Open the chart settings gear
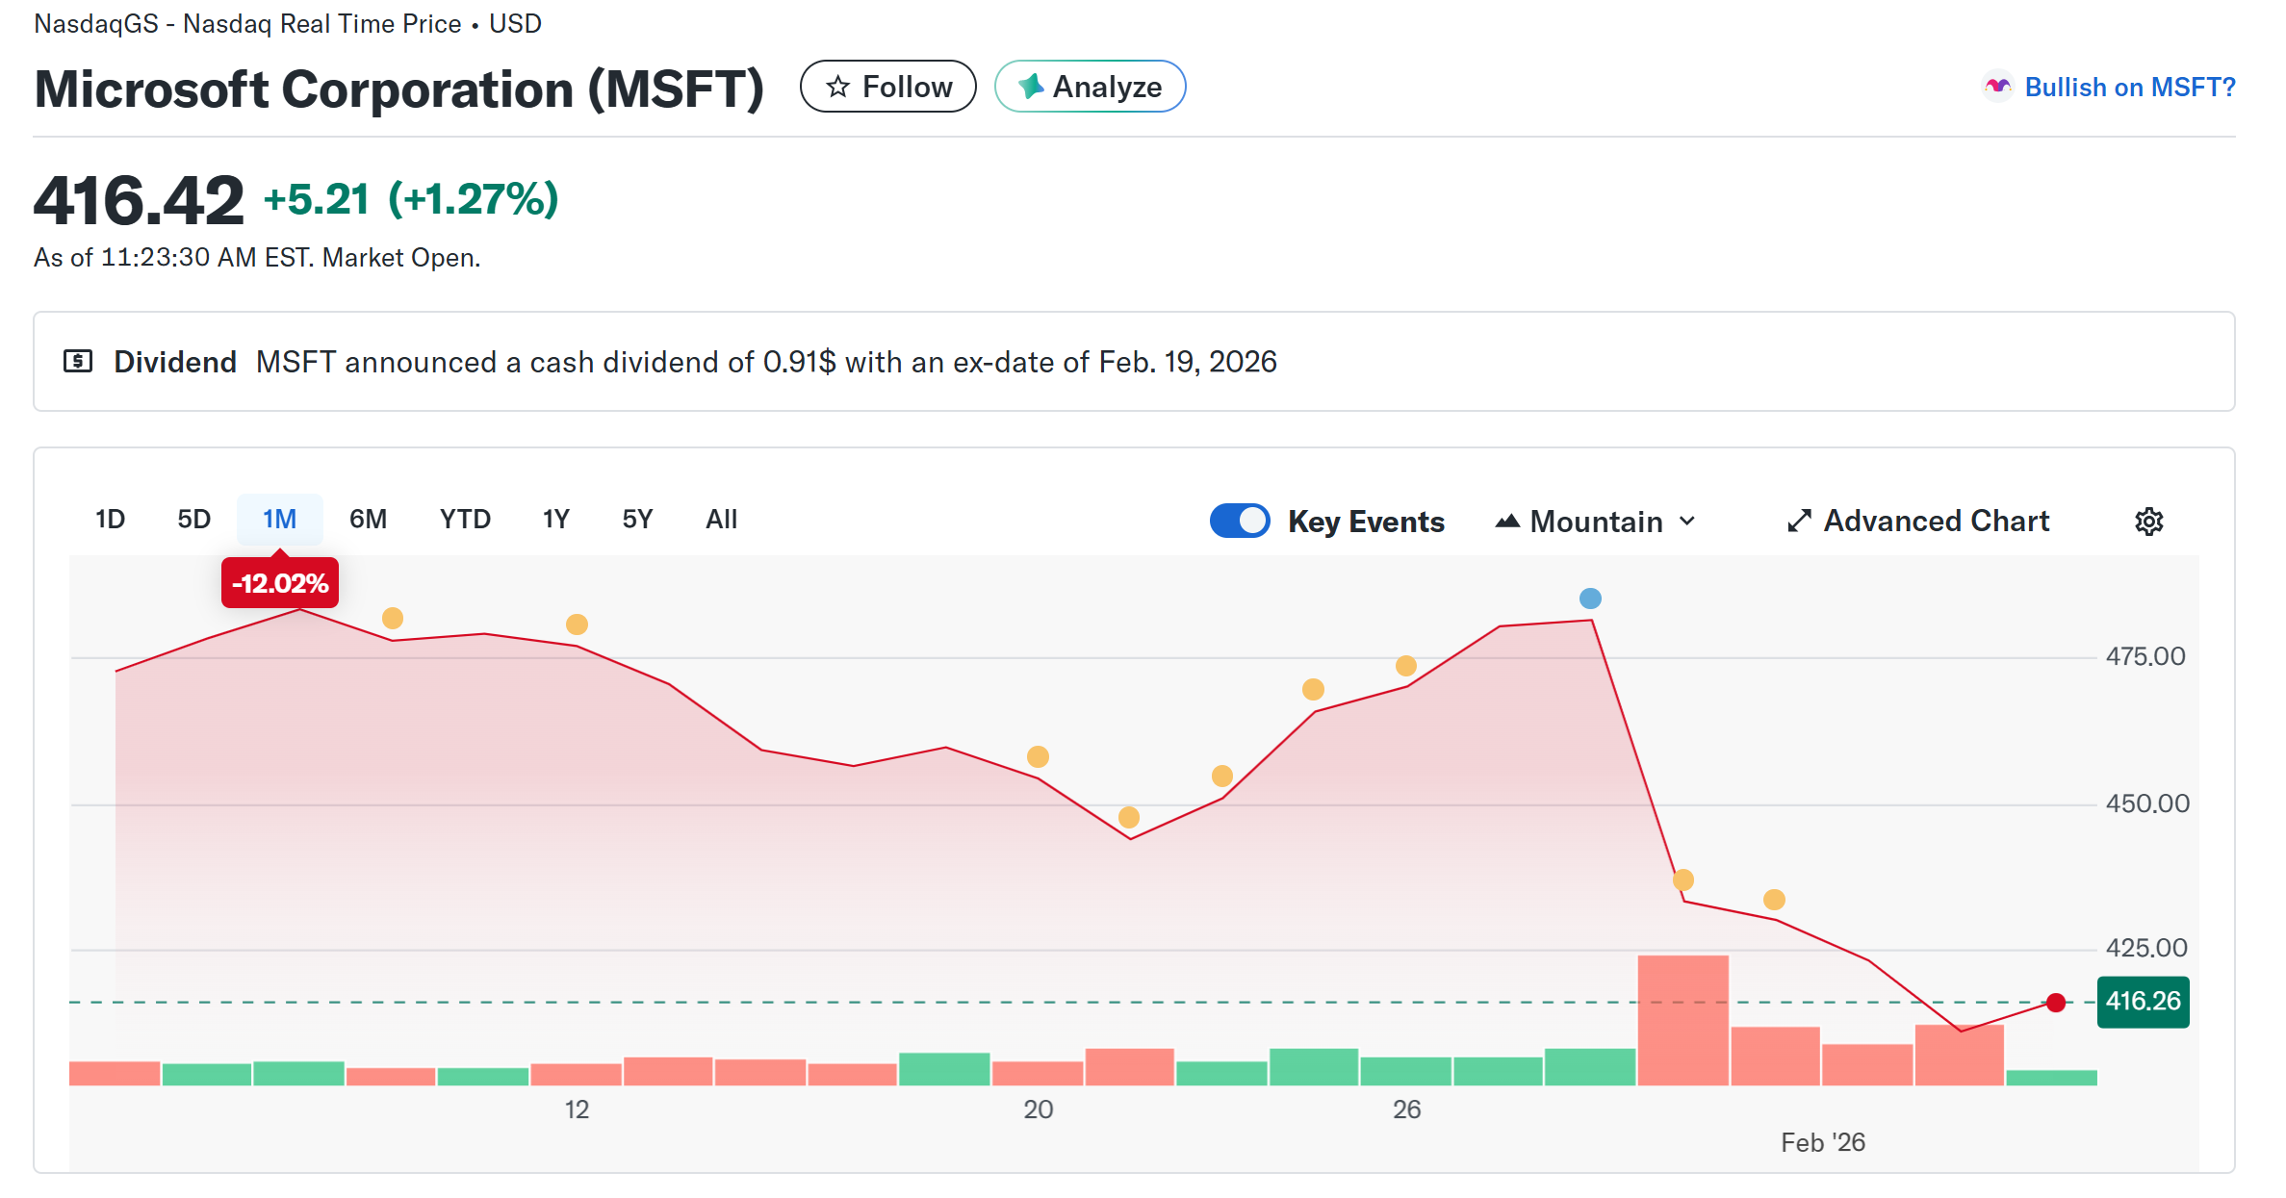Screen dimensions: 2286x1198 click(2149, 521)
